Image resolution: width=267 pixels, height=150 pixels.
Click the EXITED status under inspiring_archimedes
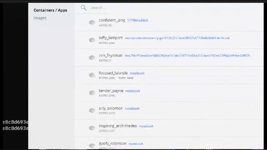[107, 131]
